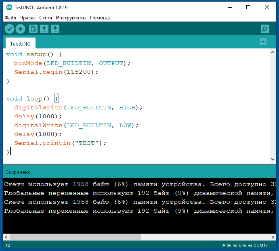Close the Arduino IDE window
The width and height of the screenshot is (279, 251).
[267, 8]
